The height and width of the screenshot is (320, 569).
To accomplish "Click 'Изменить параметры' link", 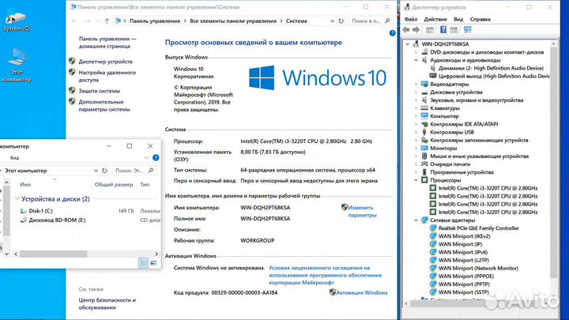I will point(362,211).
